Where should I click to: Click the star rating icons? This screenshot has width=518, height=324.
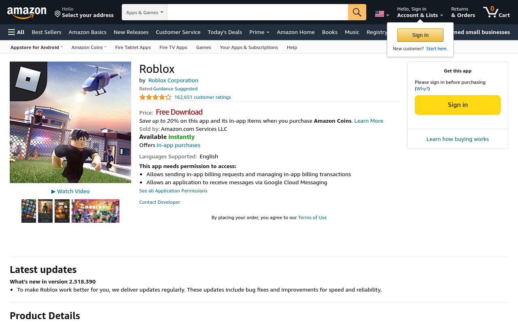pos(155,97)
